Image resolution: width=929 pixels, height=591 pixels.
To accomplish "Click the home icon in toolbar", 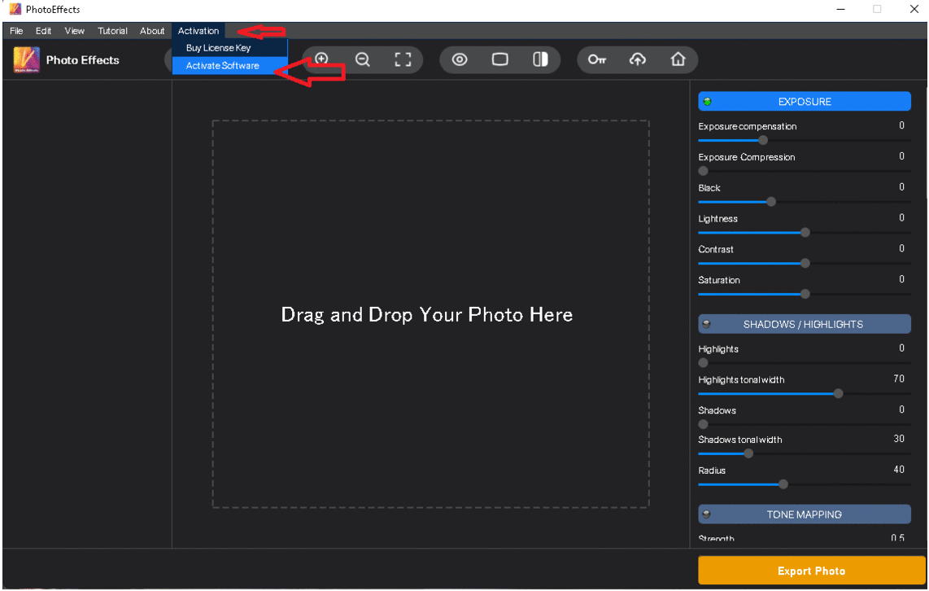I will tap(678, 59).
